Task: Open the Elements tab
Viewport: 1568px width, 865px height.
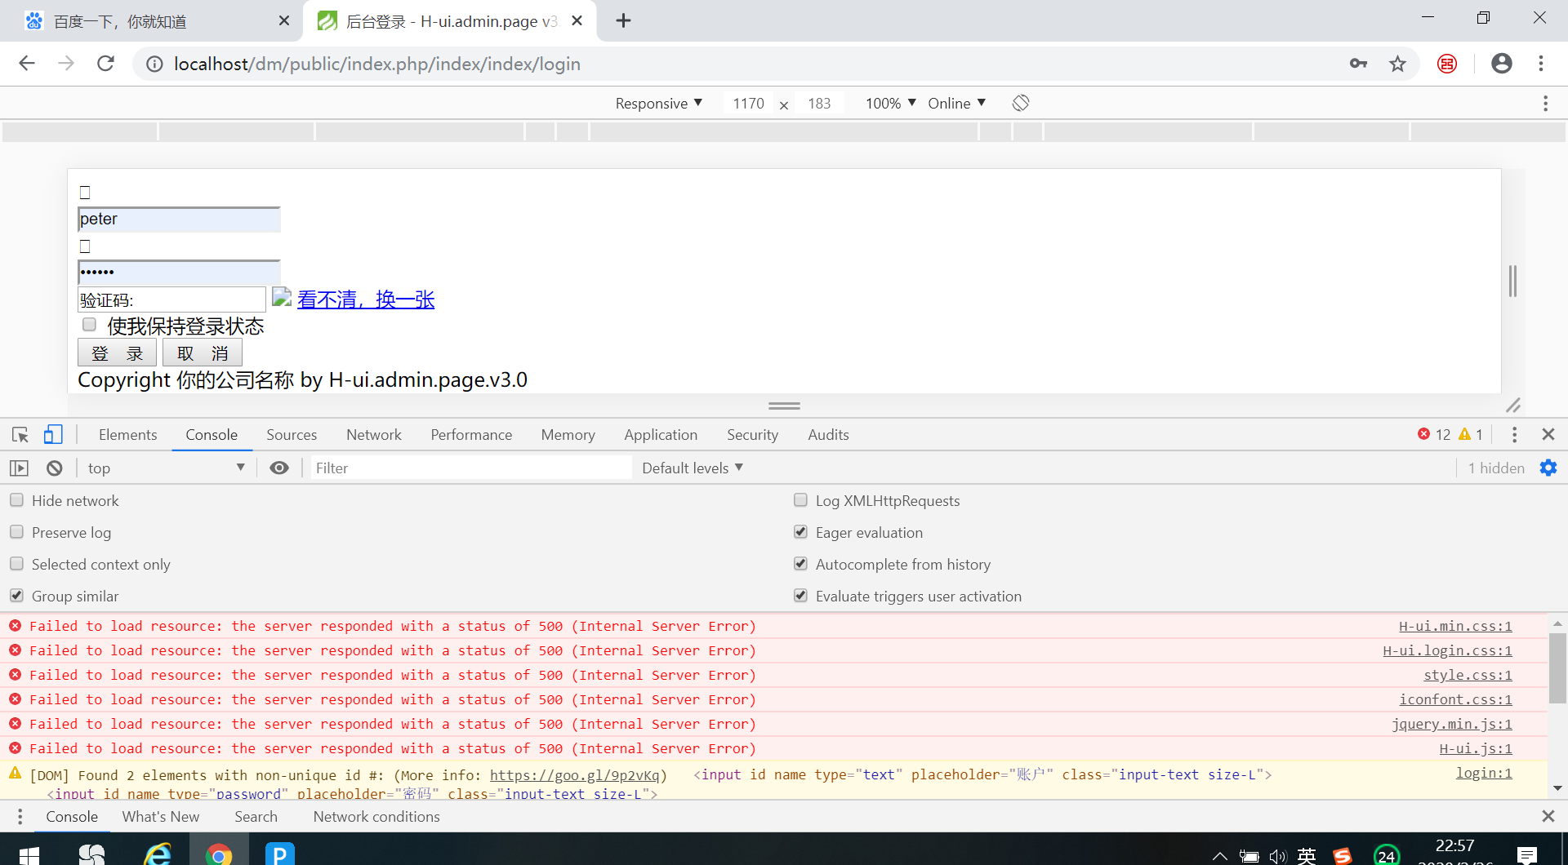Action: [x=127, y=435]
